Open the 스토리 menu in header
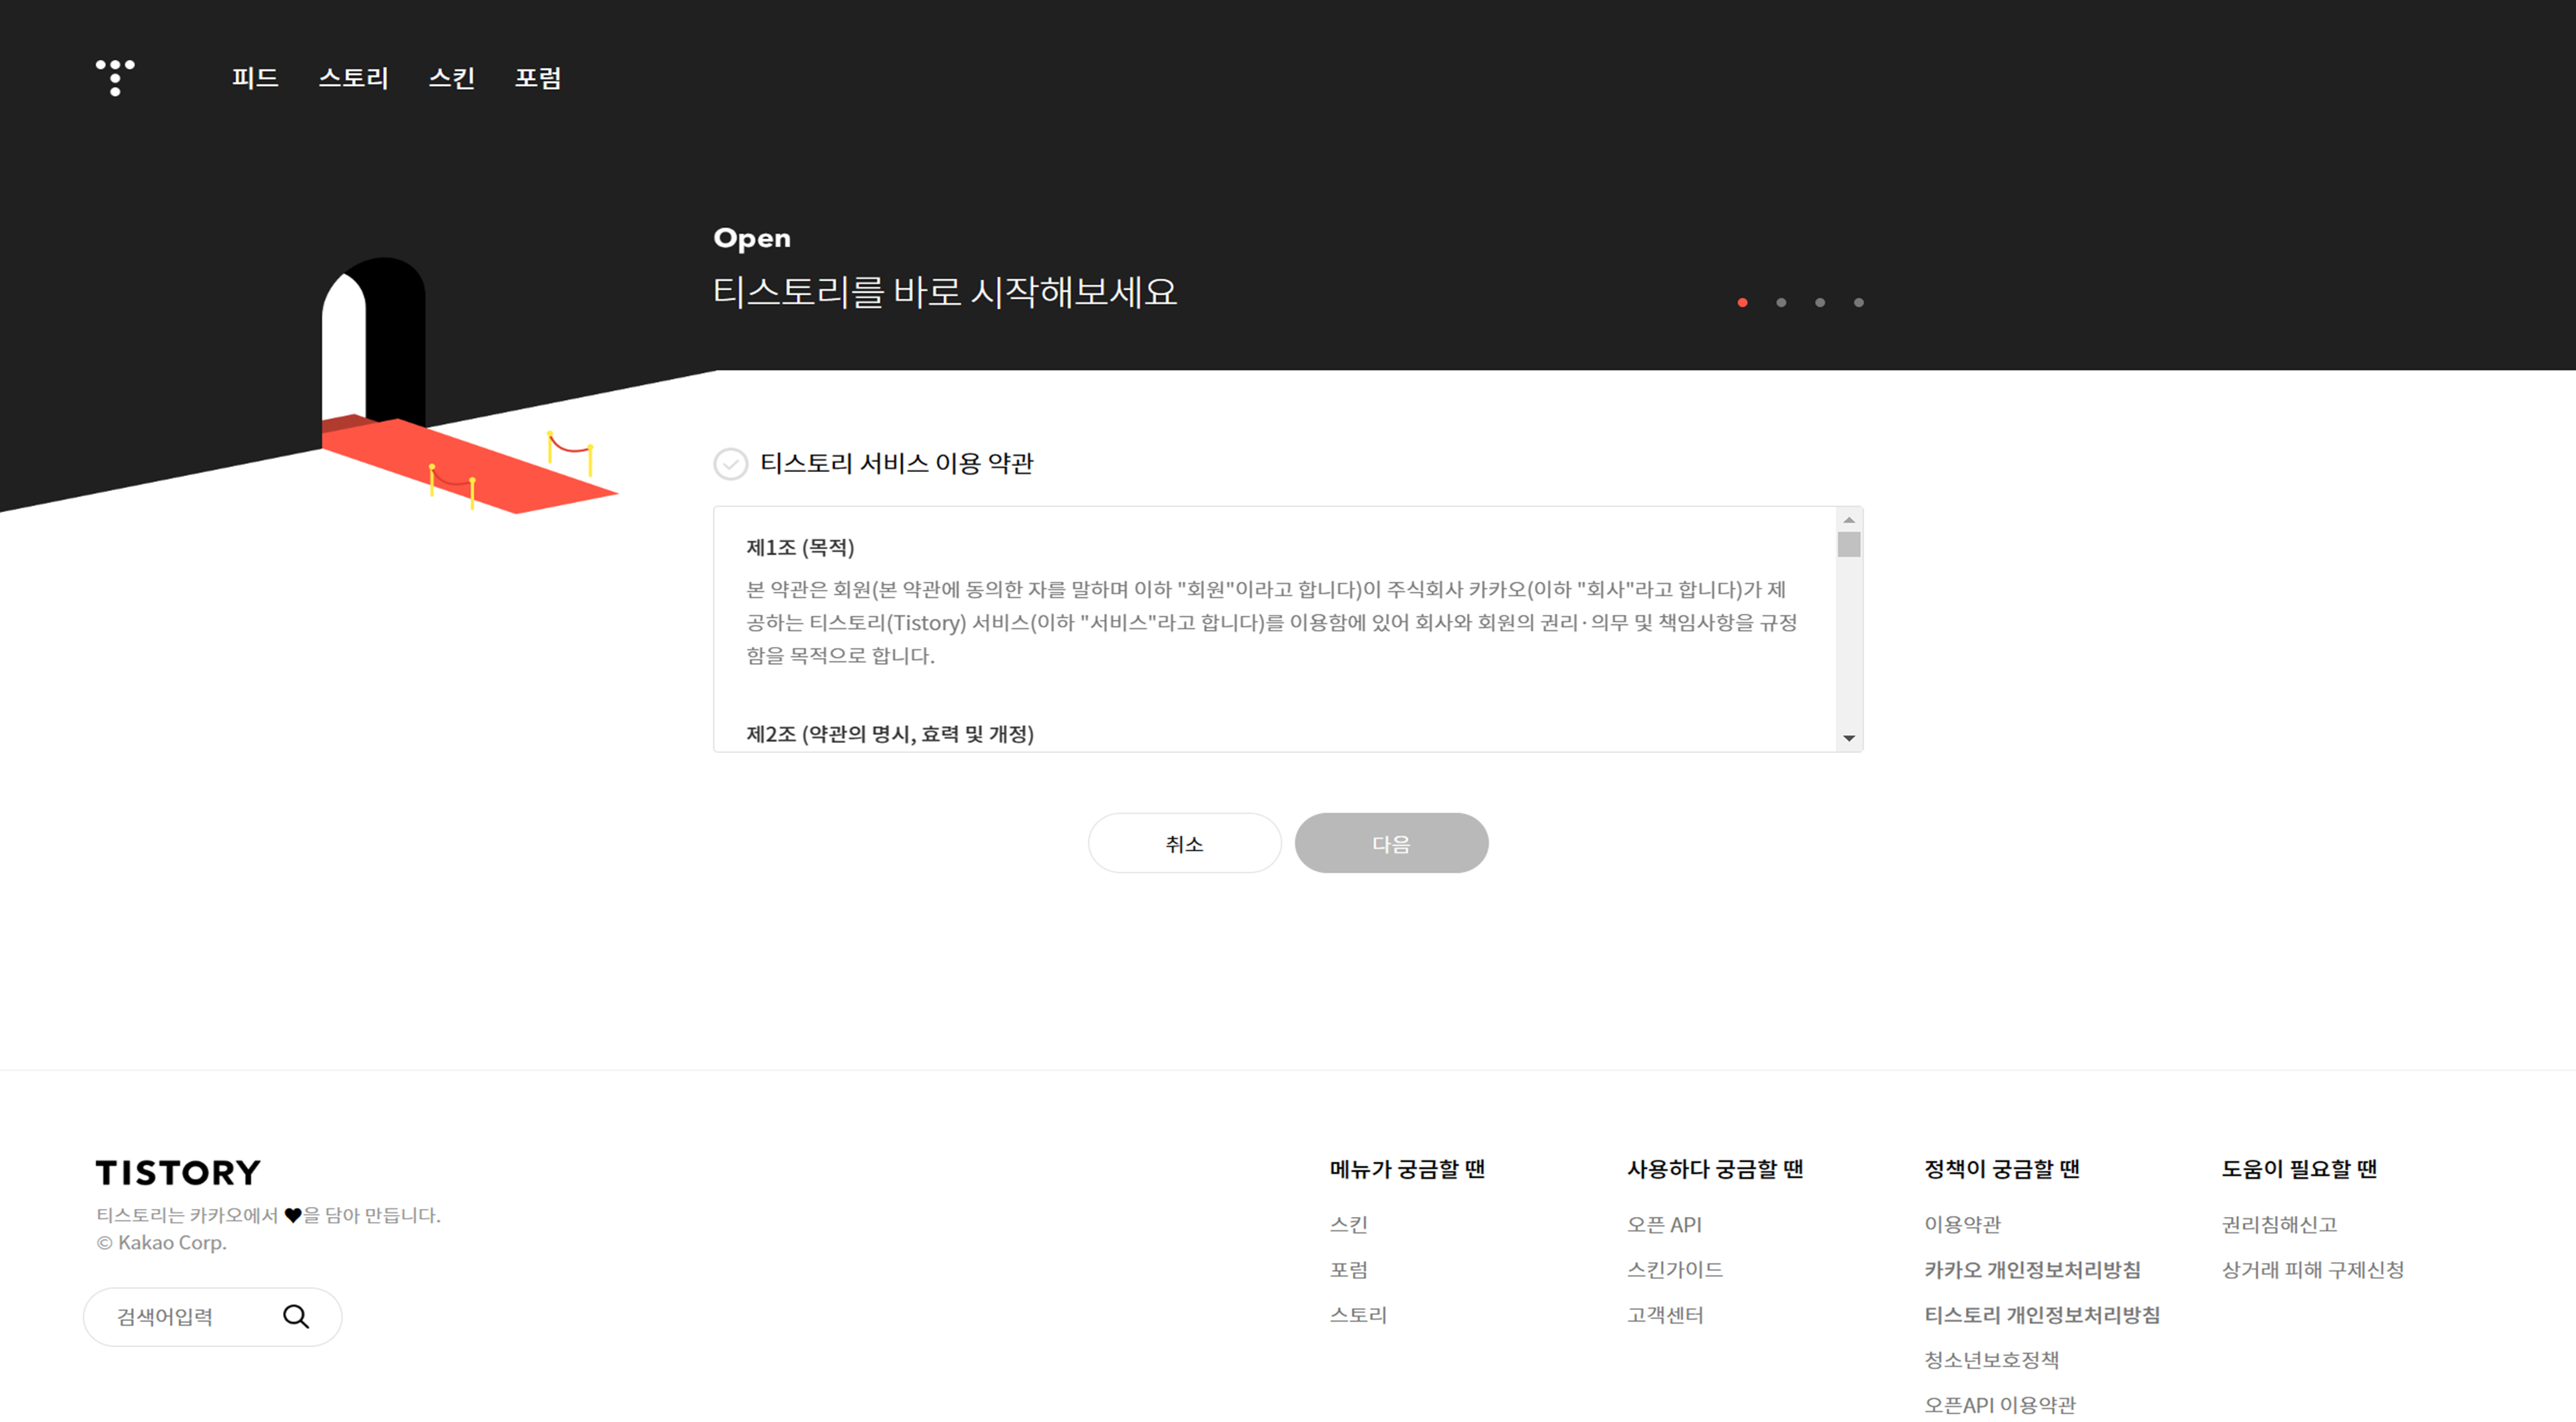Image resolution: width=2576 pixels, height=1422 pixels. pyautogui.click(x=353, y=78)
